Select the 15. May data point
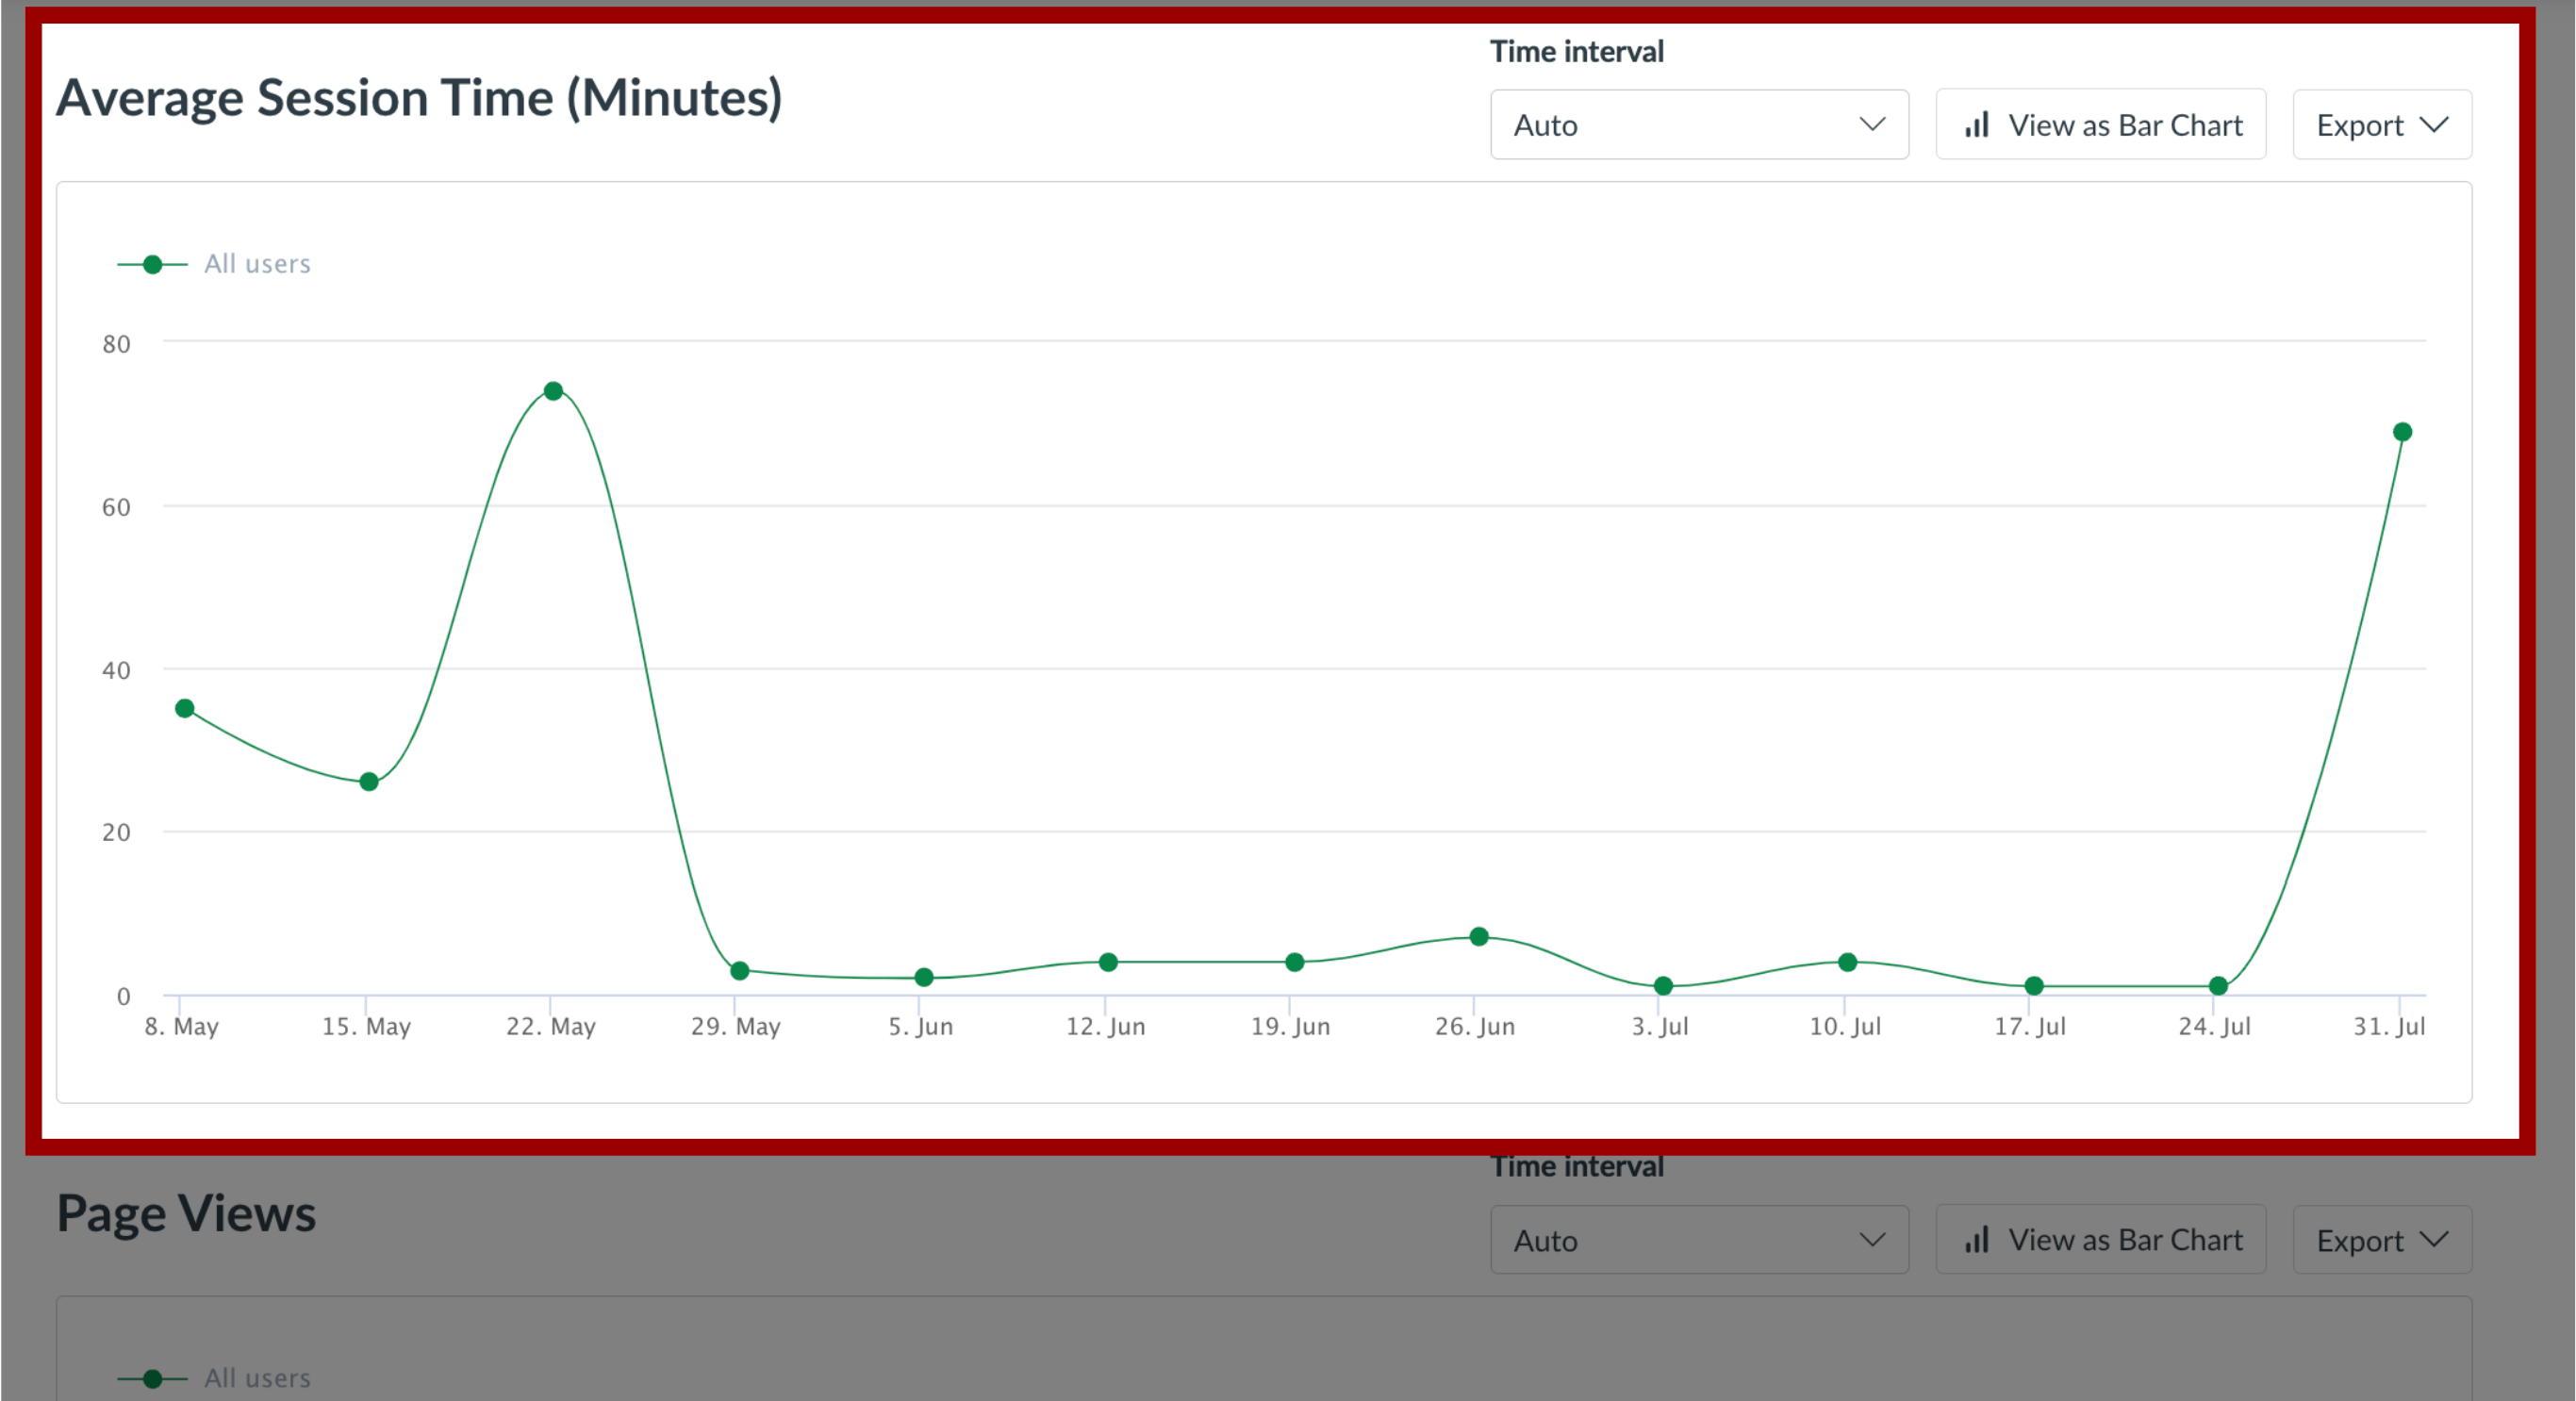The image size is (2576, 1401). tap(369, 782)
